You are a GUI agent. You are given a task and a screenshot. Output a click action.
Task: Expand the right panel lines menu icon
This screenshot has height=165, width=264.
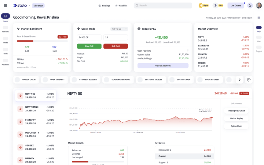(x=259, y=18)
